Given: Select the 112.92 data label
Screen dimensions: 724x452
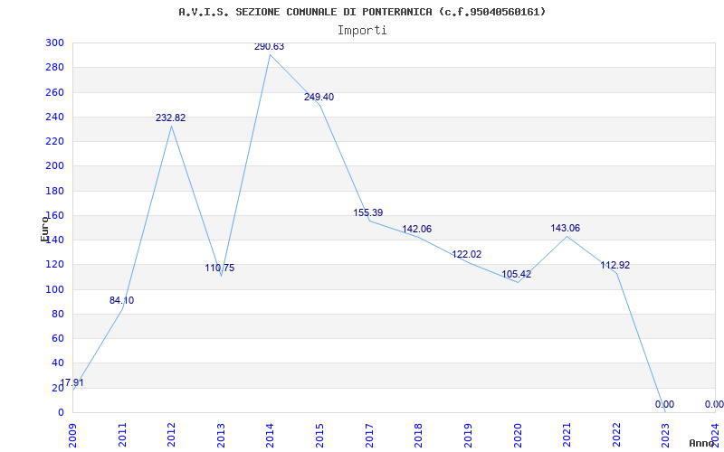Looking at the screenshot, I should pos(615,266).
